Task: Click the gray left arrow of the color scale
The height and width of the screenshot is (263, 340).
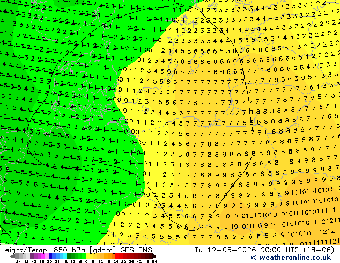Action: click(12, 256)
